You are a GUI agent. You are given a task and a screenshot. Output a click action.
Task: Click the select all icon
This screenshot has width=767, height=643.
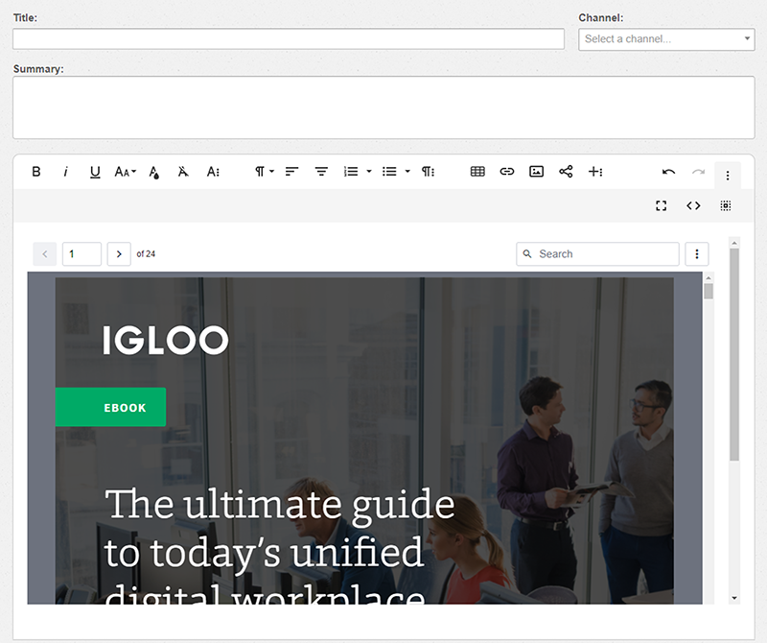pyautogui.click(x=726, y=205)
